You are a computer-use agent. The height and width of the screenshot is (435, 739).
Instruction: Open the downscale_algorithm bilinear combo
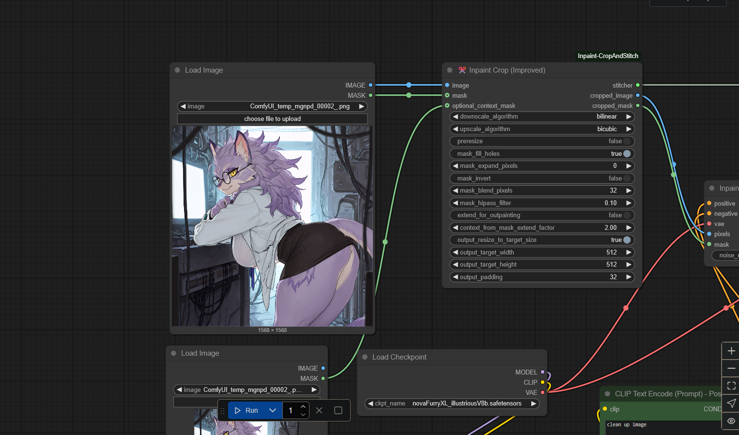point(542,117)
